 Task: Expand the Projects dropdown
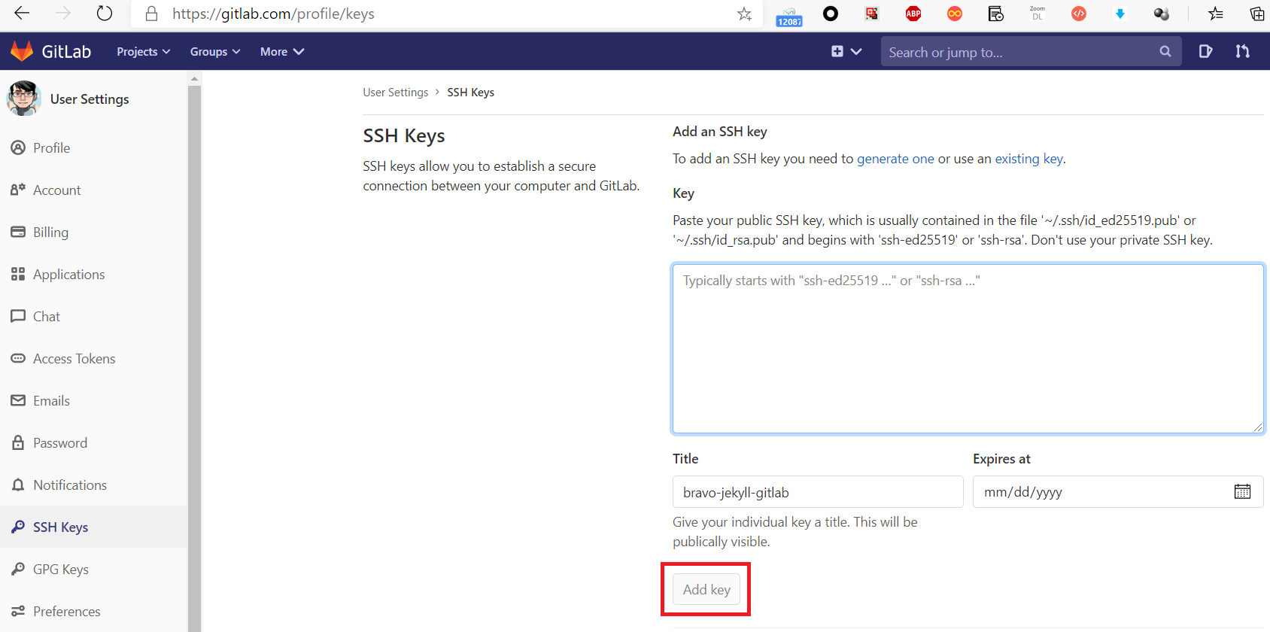[x=143, y=52]
